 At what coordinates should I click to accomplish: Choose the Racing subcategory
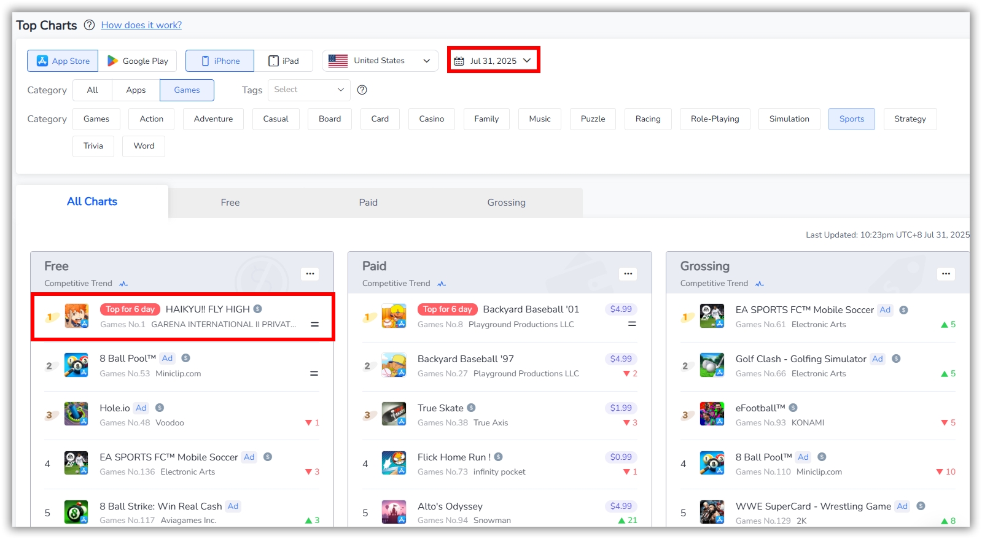[648, 119]
